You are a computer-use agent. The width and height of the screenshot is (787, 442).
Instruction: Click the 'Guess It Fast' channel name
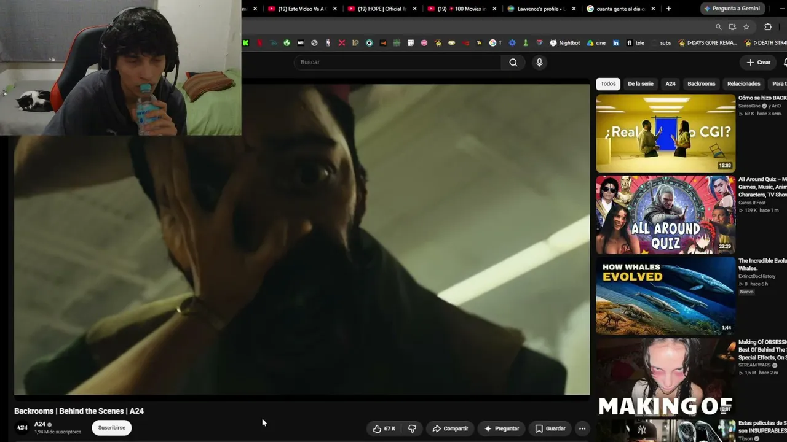pos(752,203)
